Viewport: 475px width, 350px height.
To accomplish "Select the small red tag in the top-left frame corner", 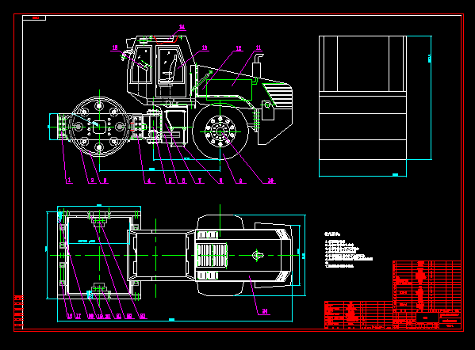I will point(36,18).
